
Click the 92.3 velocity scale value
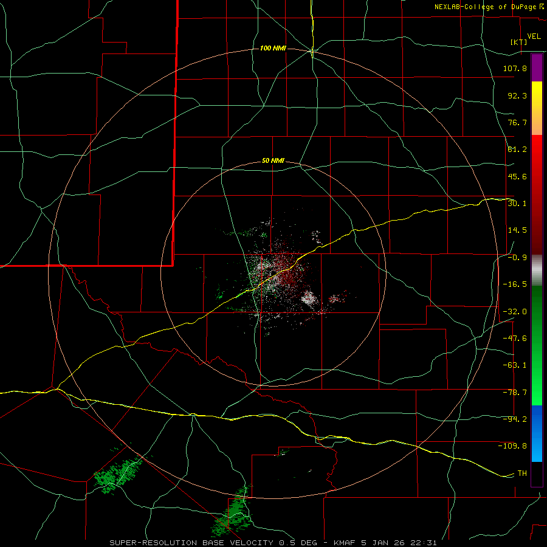click(x=517, y=95)
